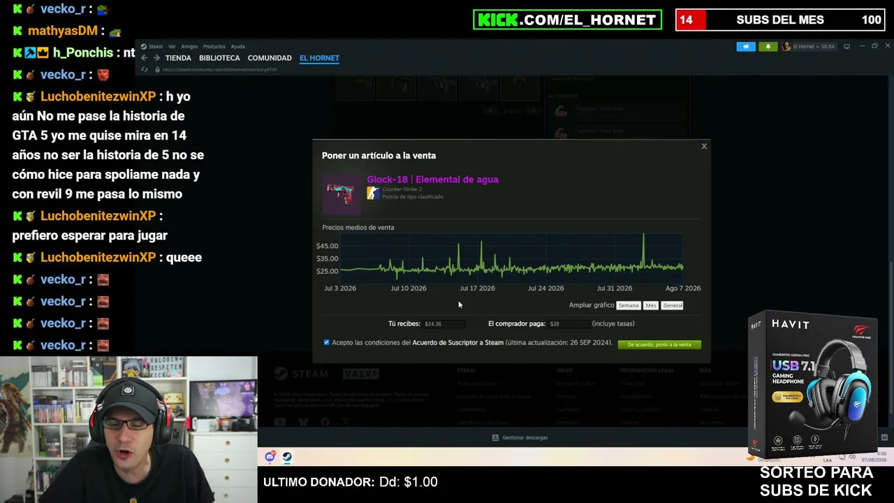Open the Ayuda menu
The height and width of the screenshot is (503, 894).
(x=237, y=47)
